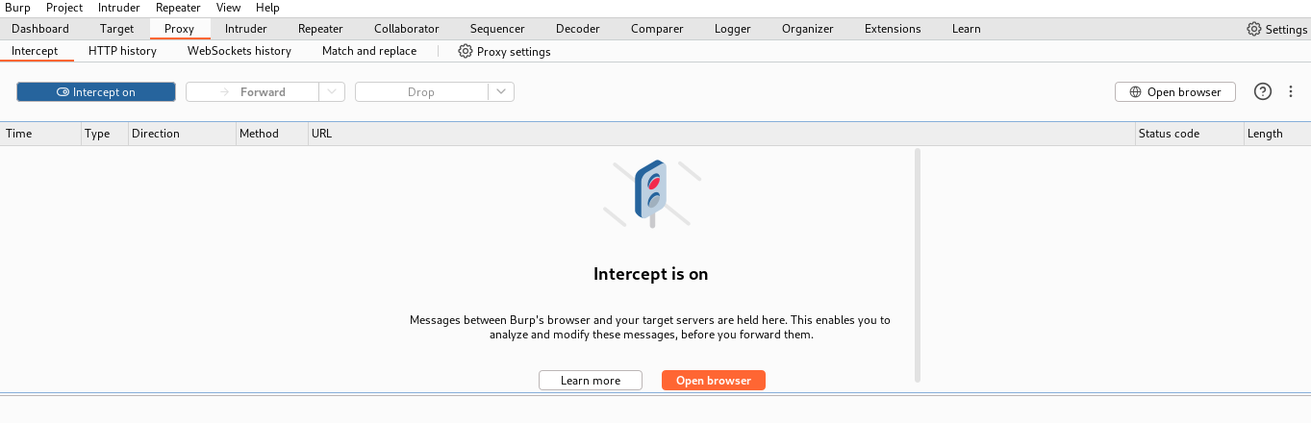The image size is (1311, 423).
Task: Sort by the Direction column header
Action: click(183, 134)
